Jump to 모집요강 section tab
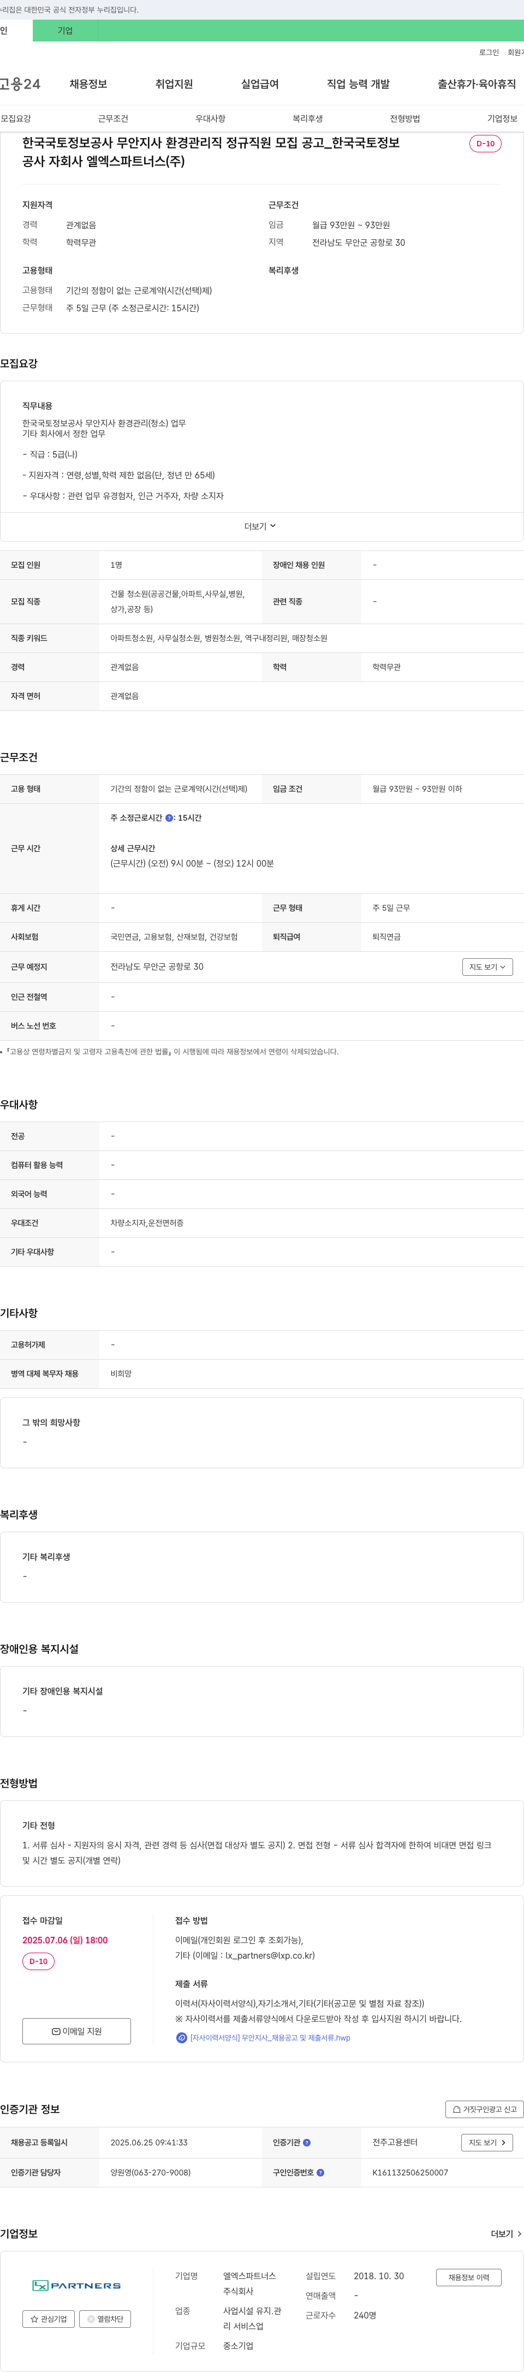The height and width of the screenshot is (2372, 524). tap(16, 119)
